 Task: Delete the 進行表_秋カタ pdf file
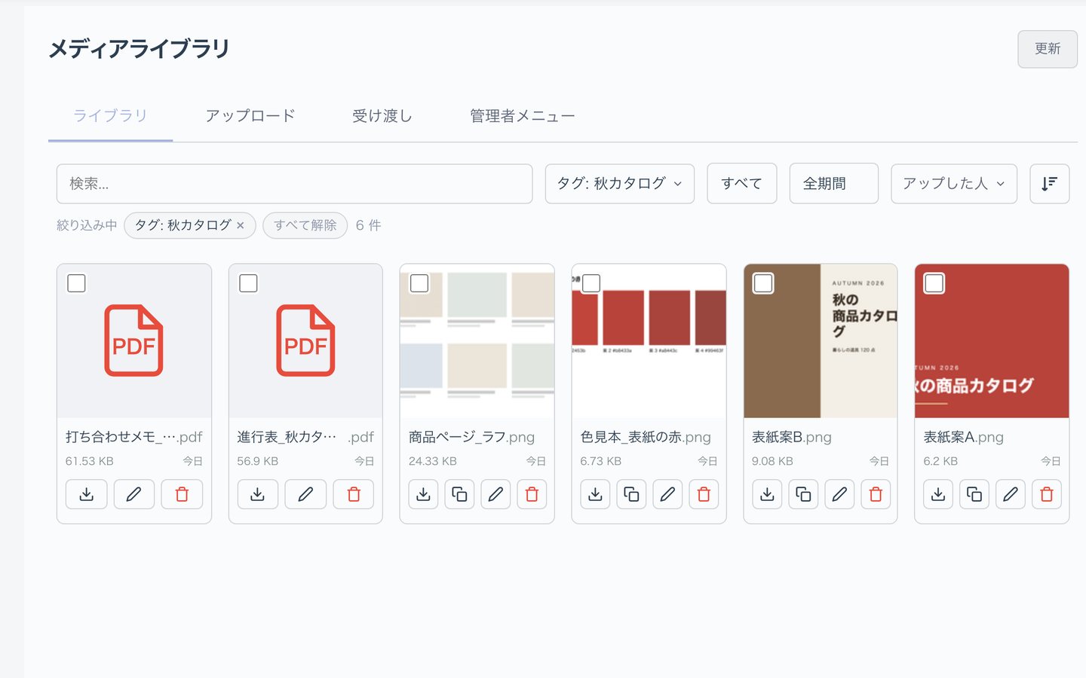[x=354, y=494]
